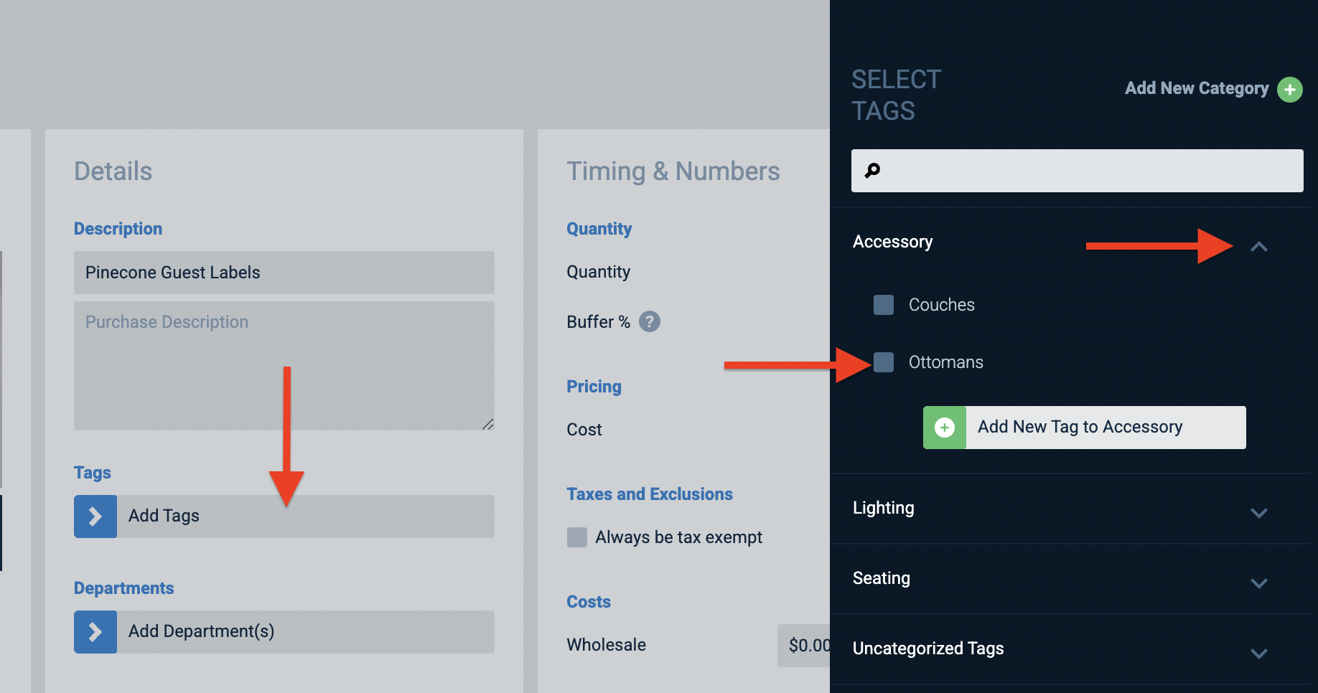Screen dimensions: 1318x693
Task: Click the Description section heading
Action: 118,229
